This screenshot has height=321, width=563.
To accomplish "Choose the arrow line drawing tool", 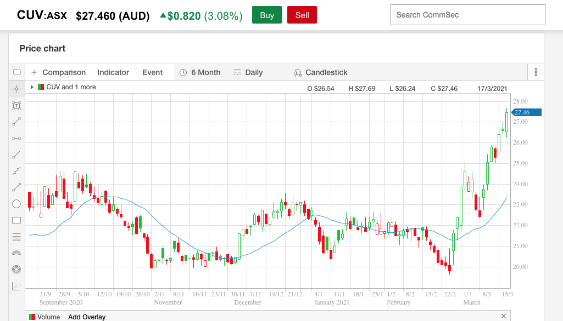I will 16,187.
